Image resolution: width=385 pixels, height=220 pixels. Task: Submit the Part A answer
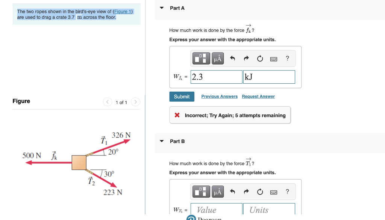[182, 96]
